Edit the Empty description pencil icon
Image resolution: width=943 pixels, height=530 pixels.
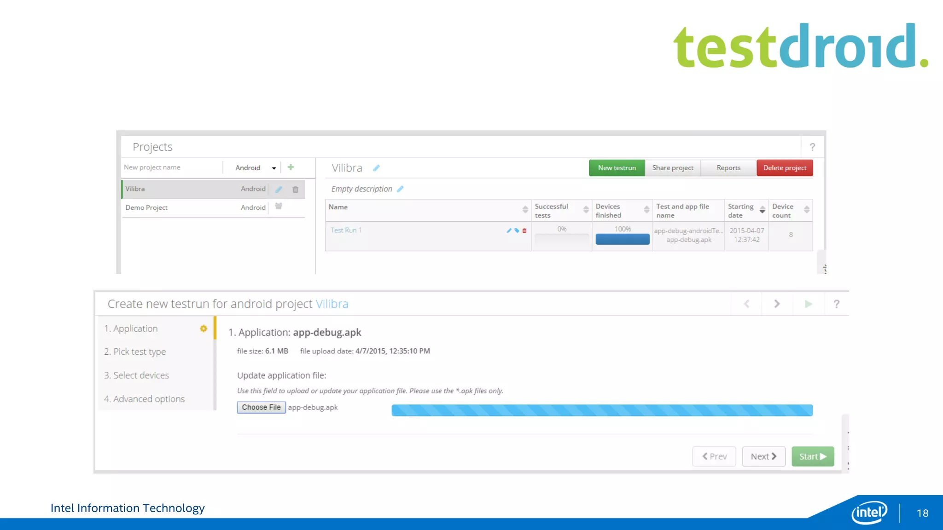[x=400, y=189]
